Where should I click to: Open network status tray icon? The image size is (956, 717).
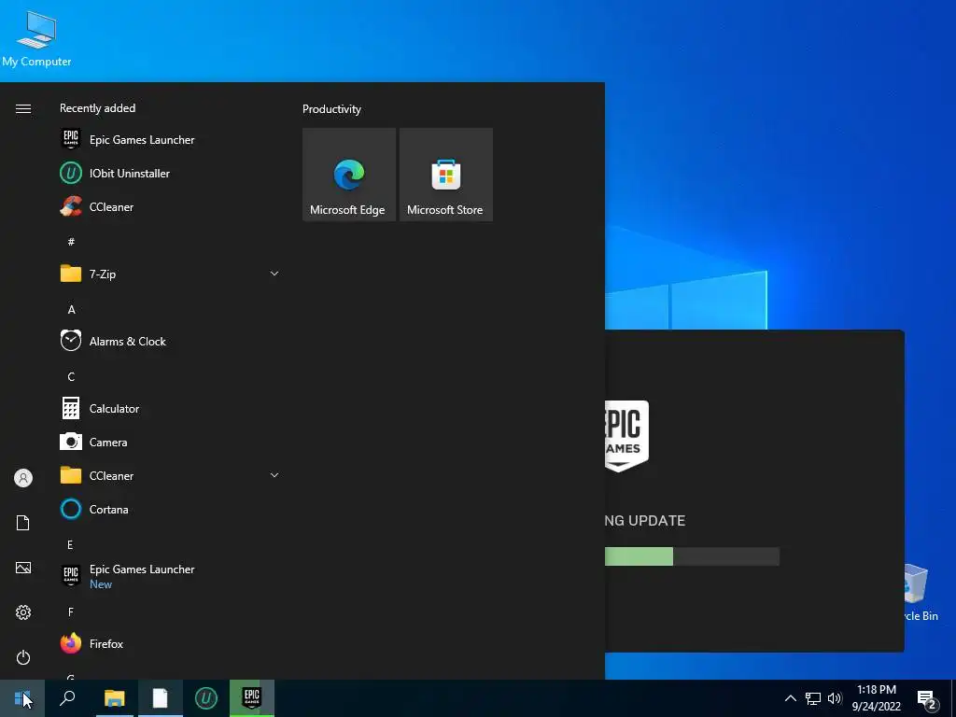click(x=813, y=698)
